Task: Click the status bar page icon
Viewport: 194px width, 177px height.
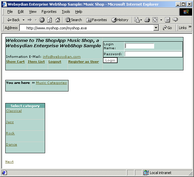Action: 4,173
